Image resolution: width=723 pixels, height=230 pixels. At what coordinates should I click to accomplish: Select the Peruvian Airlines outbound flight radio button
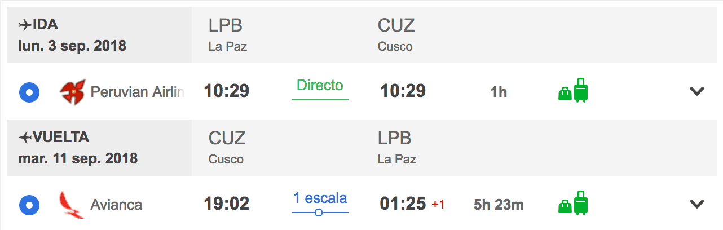tap(29, 92)
